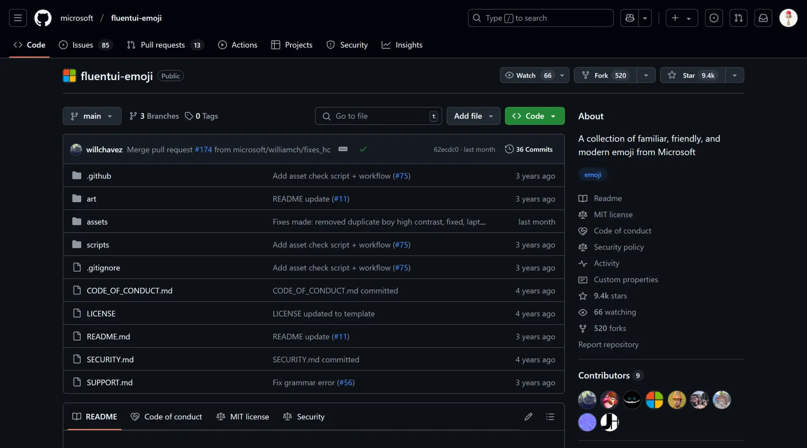Open the scripts folder
Viewport: 807px width, 448px height.
[98, 245]
